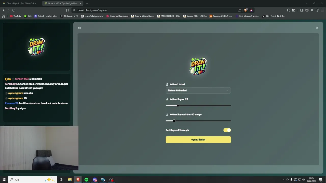Open the browser main menu
The width and height of the screenshot is (326, 183).
coord(322,10)
